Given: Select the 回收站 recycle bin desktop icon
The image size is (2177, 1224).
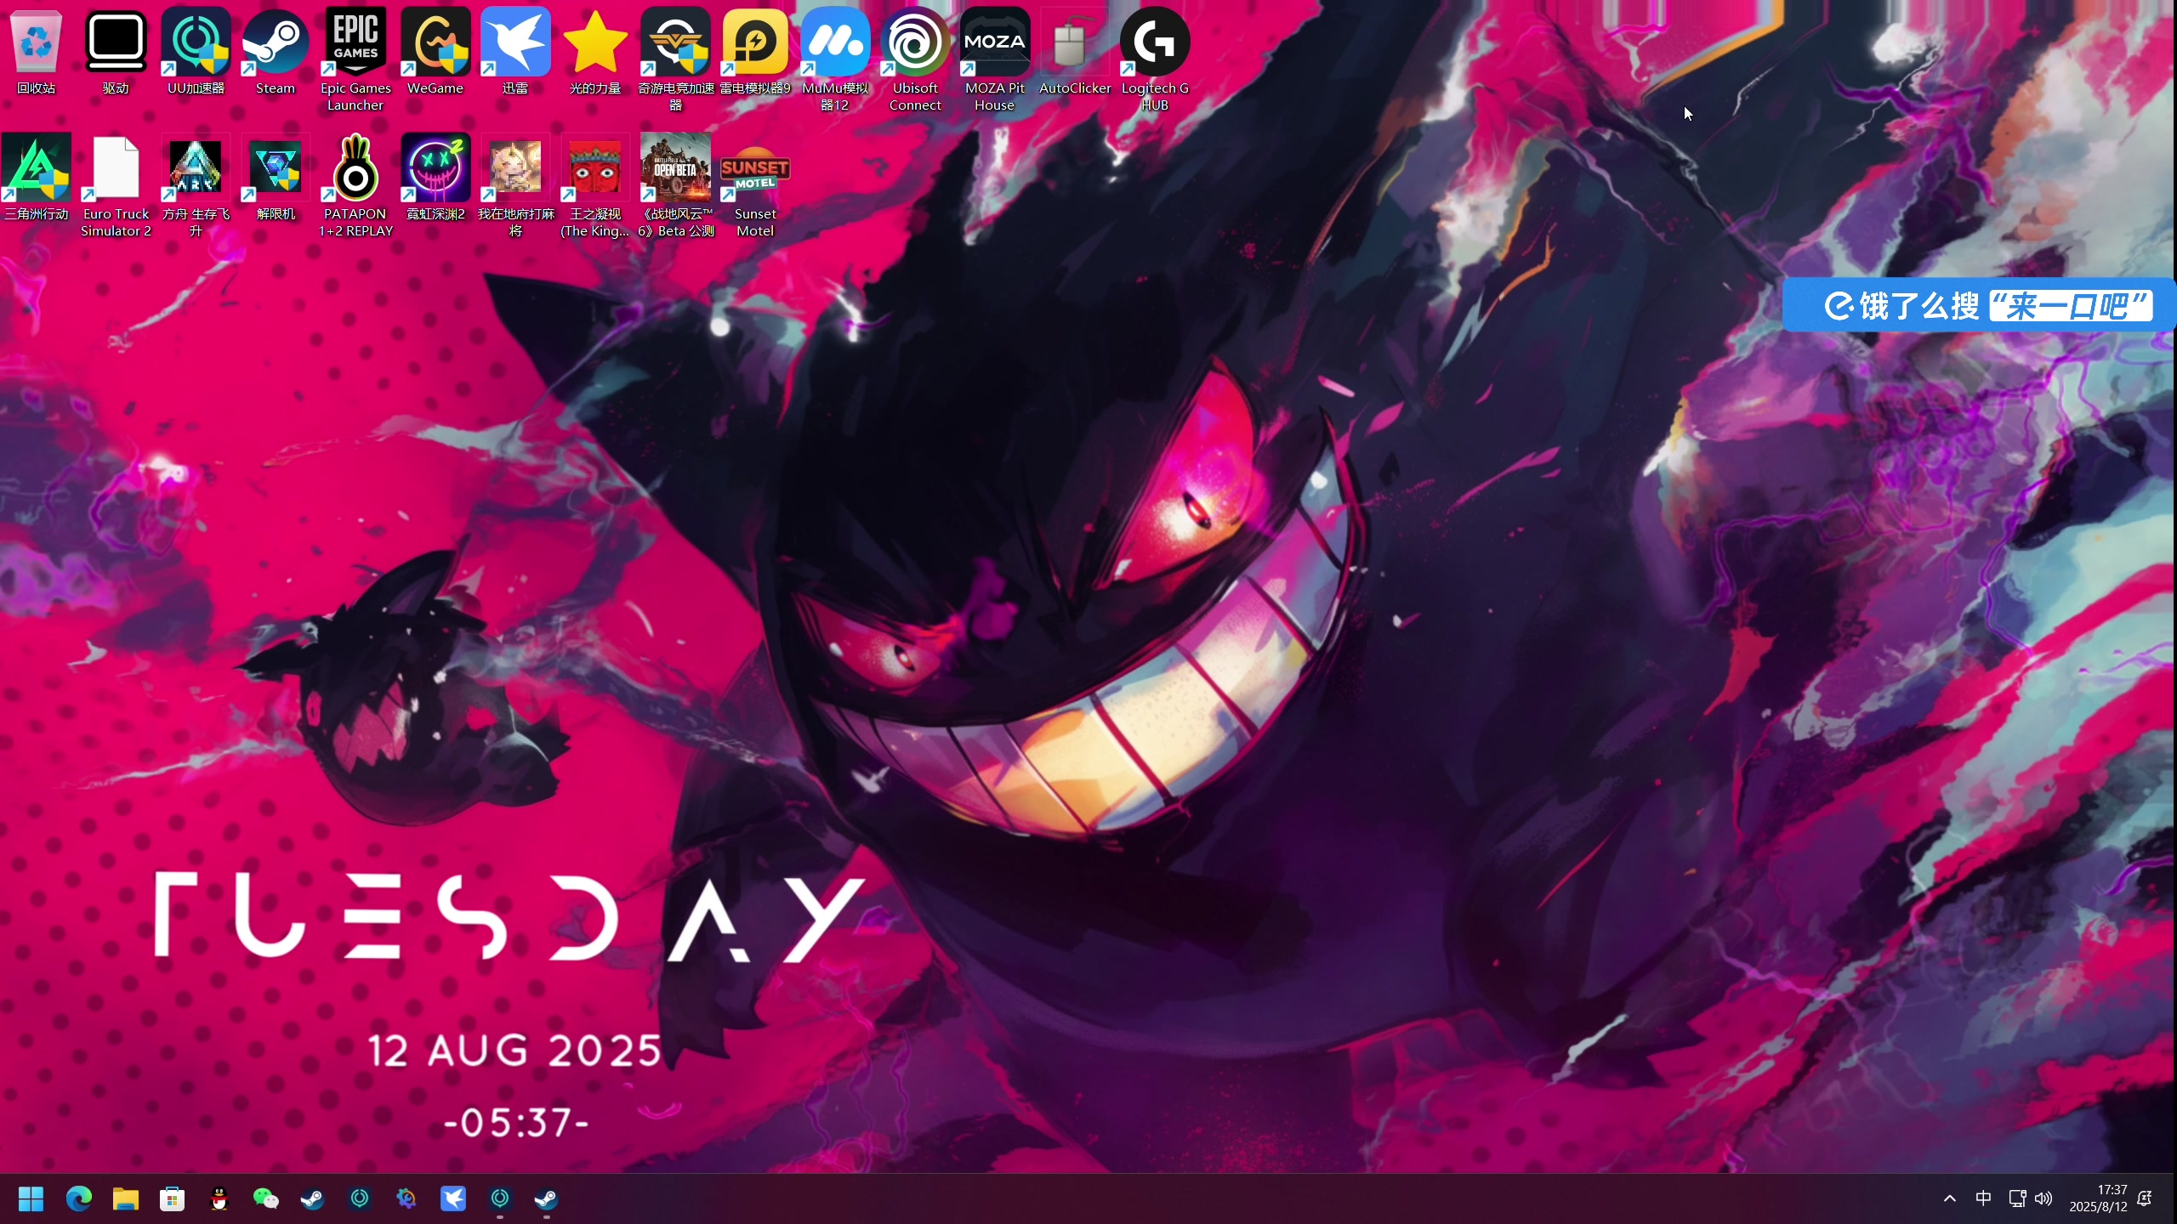Looking at the screenshot, I should (x=36, y=53).
